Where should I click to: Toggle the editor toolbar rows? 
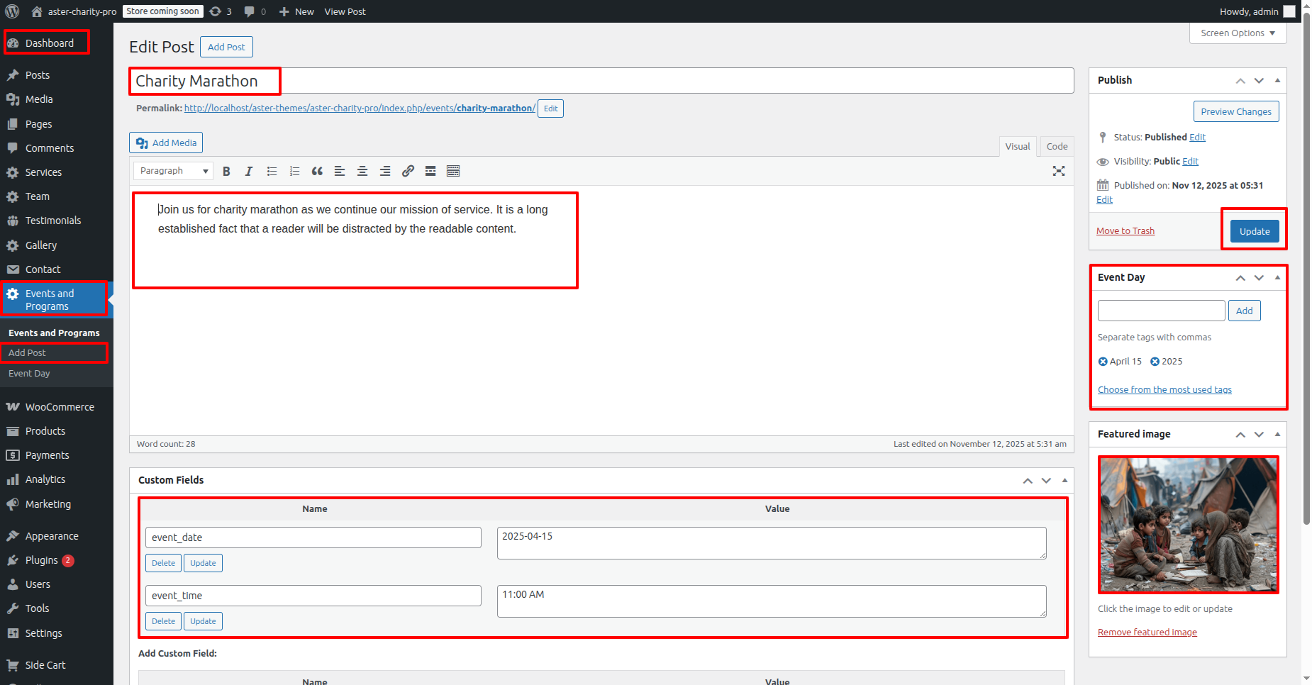pyautogui.click(x=453, y=171)
